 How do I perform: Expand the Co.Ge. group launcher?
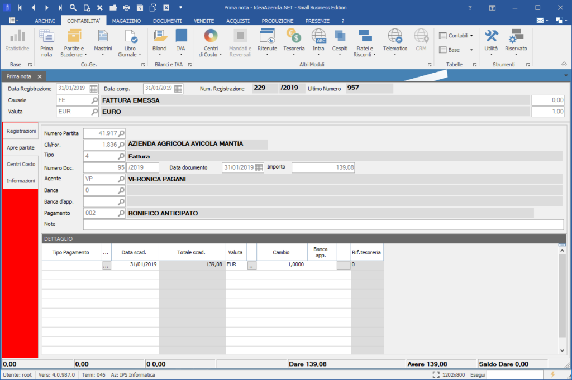coord(143,65)
